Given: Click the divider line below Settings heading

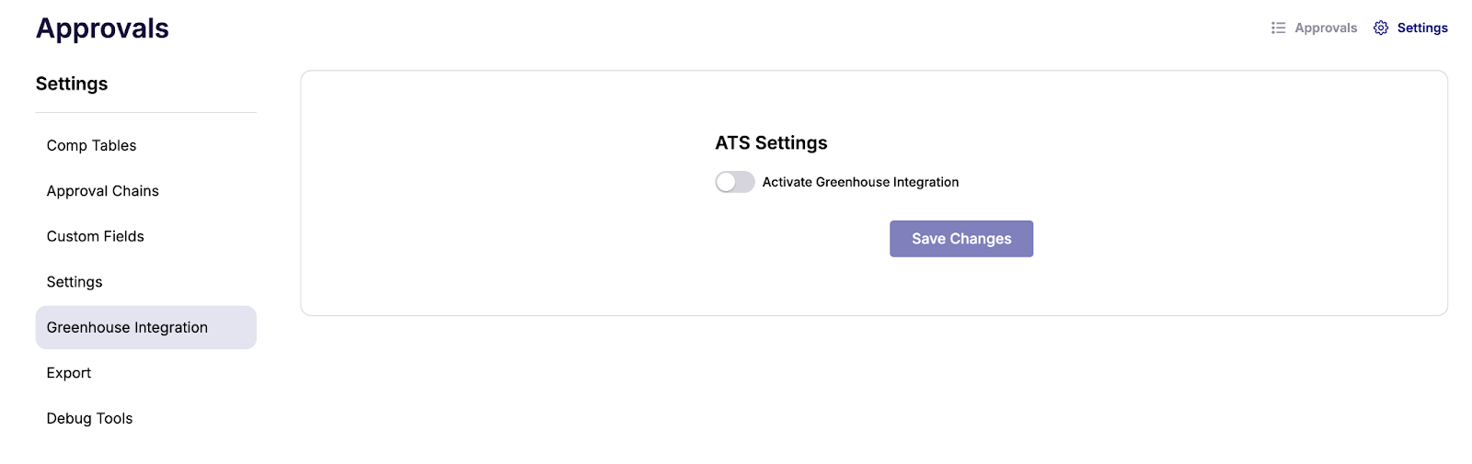Looking at the screenshot, I should (x=146, y=112).
